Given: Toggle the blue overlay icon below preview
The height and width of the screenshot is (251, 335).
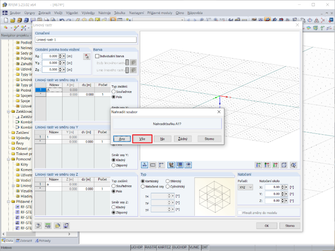Looking at the screenshot, I should click(180, 165).
